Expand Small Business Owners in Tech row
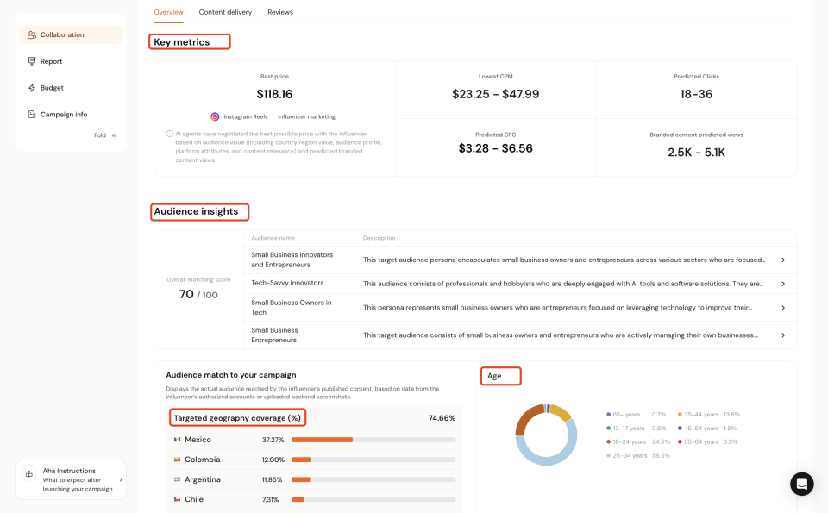Viewport: 828px width, 513px height. (x=782, y=308)
